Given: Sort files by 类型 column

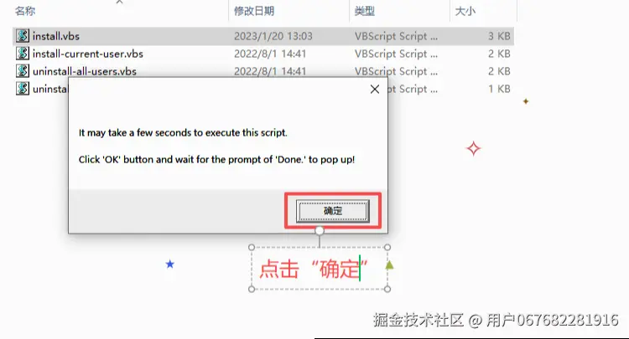Looking at the screenshot, I should 365,11.
